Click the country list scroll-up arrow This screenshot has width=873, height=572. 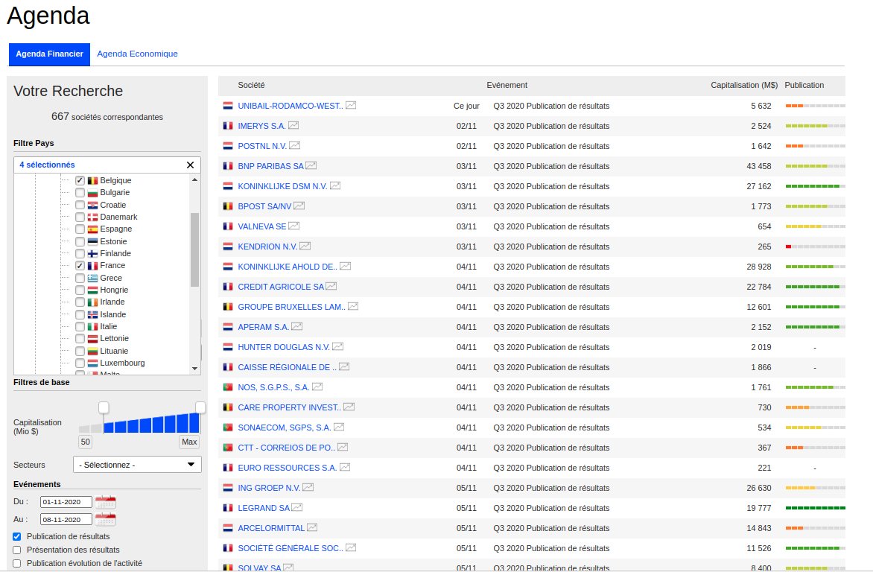(195, 179)
